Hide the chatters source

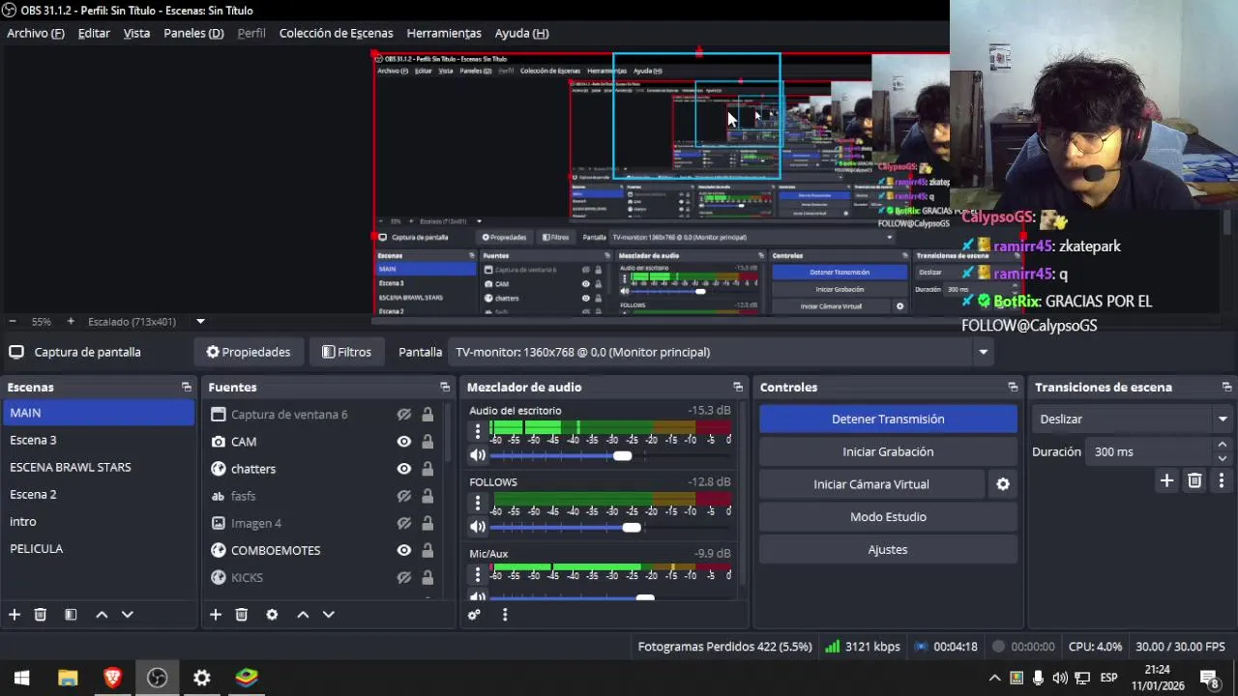click(404, 469)
